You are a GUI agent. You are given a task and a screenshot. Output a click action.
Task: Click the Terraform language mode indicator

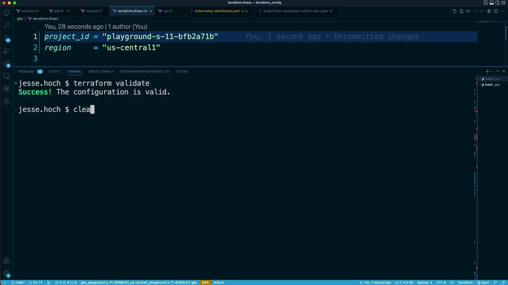(x=465, y=282)
